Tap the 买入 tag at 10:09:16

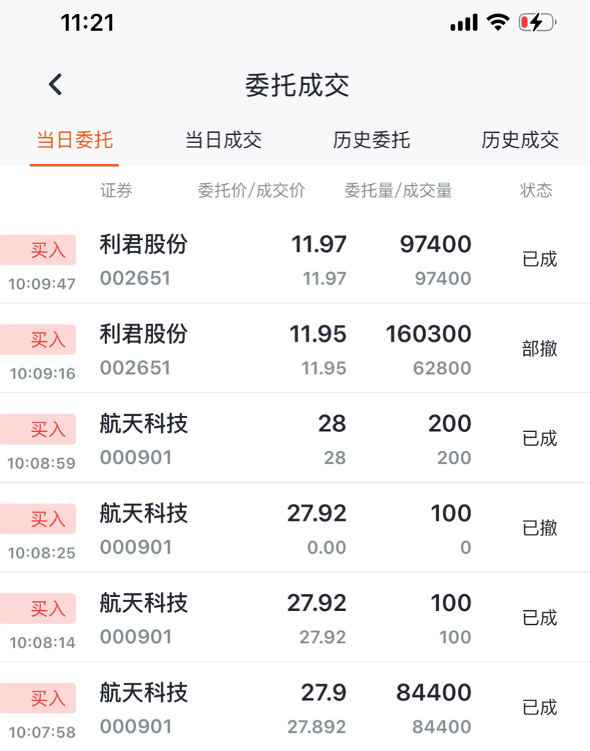point(48,340)
